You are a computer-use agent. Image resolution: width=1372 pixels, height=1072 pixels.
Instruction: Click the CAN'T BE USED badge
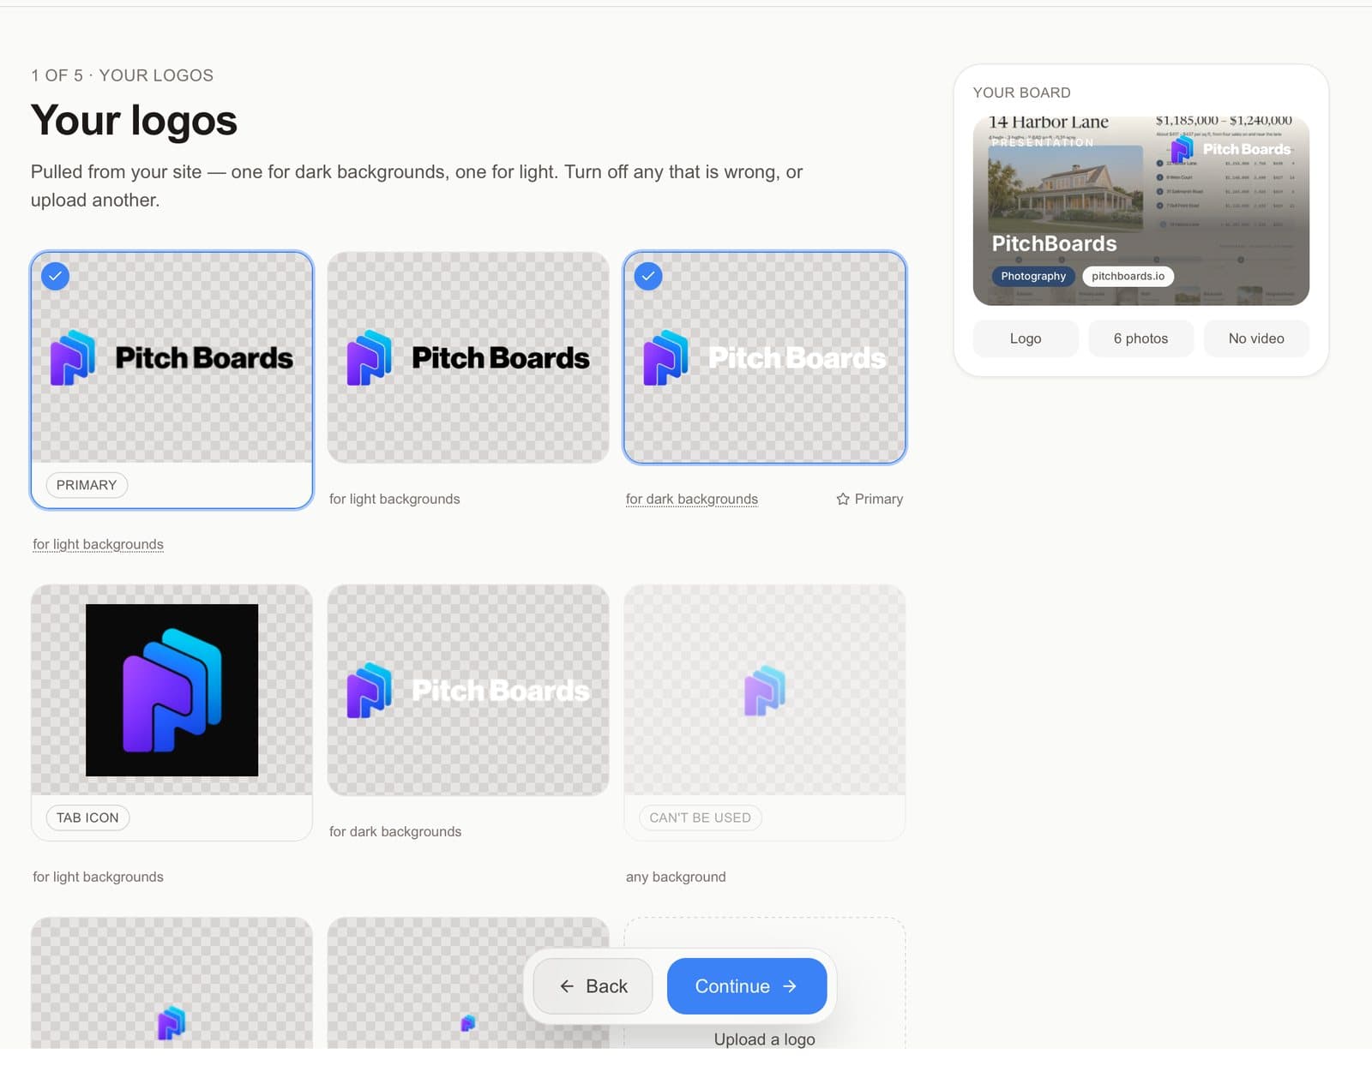coord(700,817)
